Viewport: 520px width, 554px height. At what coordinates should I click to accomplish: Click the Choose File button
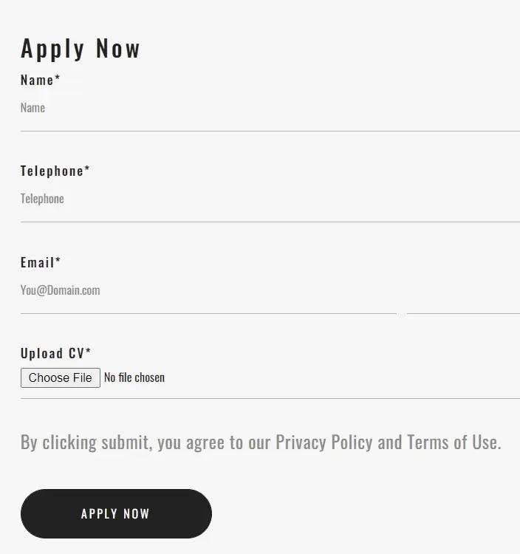(x=61, y=377)
